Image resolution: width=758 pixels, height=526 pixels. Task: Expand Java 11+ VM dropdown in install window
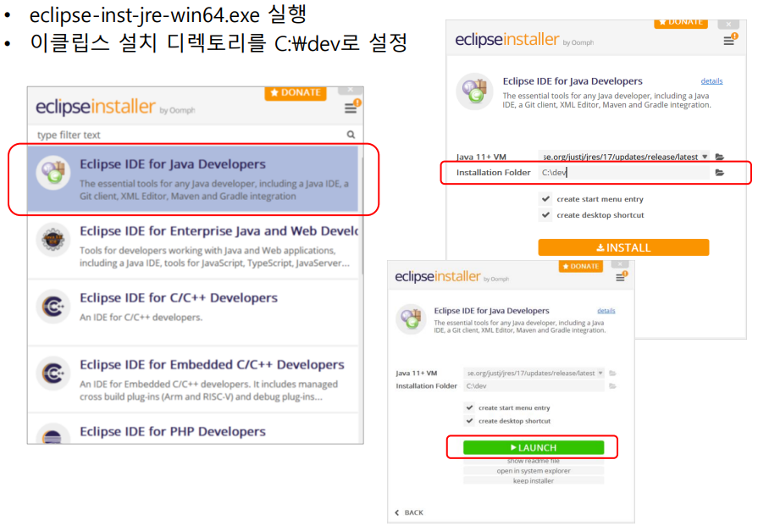point(705,157)
